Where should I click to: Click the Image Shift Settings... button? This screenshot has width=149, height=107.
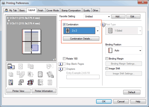pyautogui.click(x=124, y=74)
